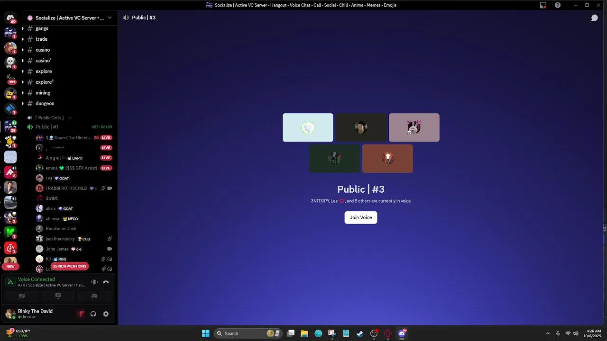607x341 pixels.
Task: Open User Settings gear icon
Action: [x=106, y=314]
